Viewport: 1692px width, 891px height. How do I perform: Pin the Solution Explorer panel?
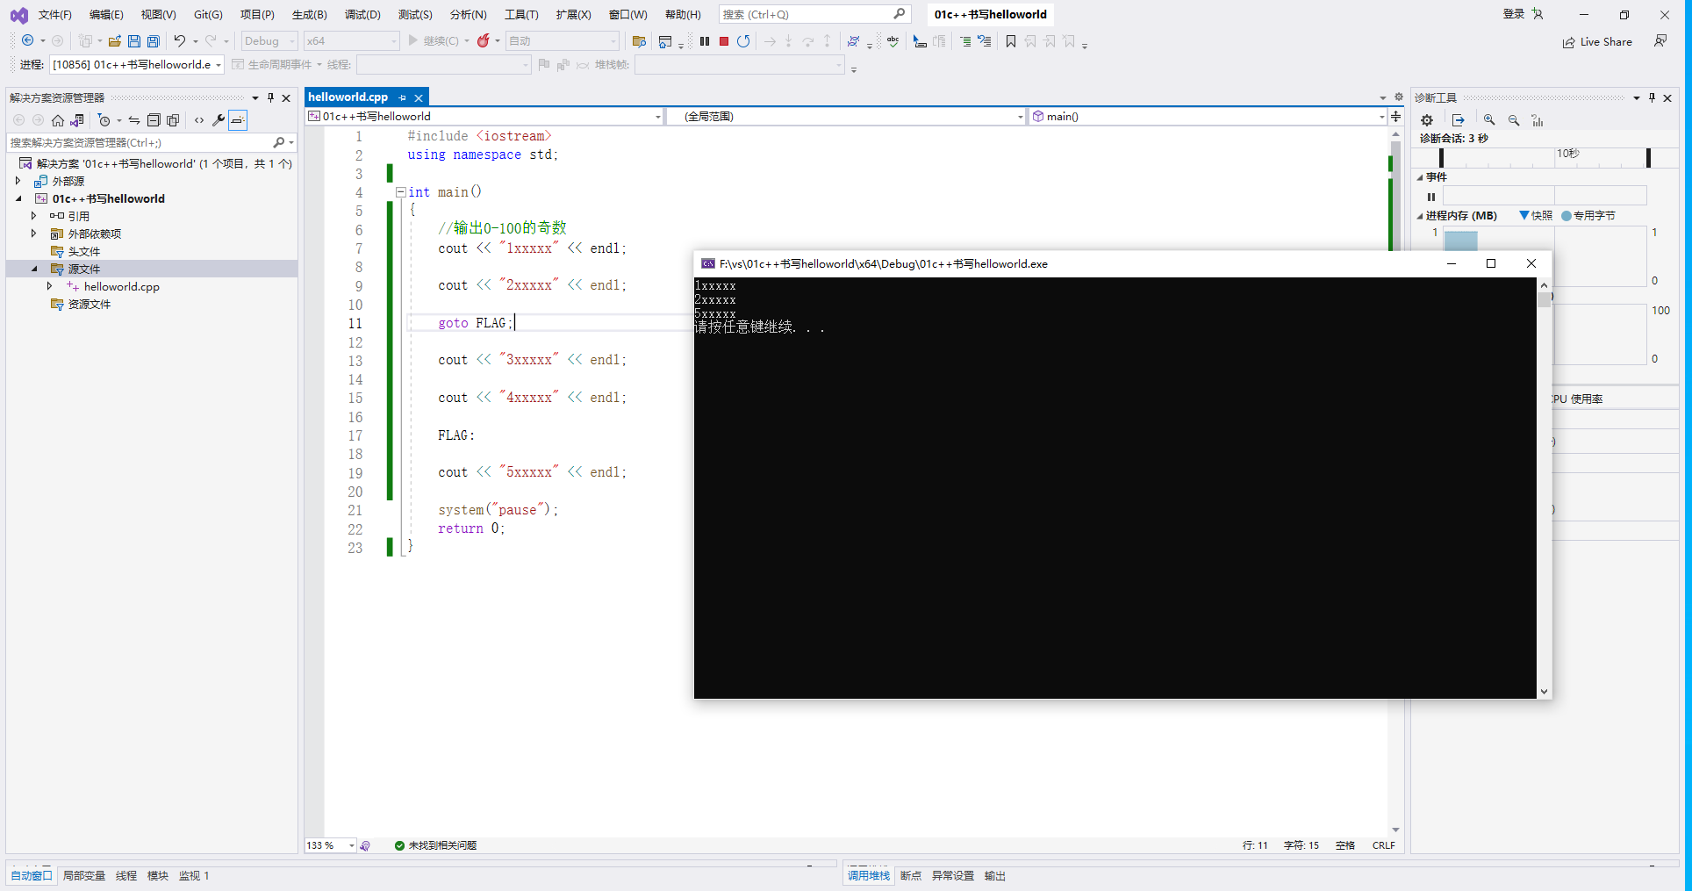(270, 97)
